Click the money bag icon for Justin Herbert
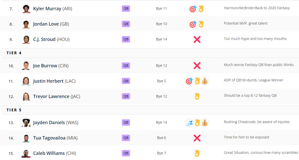Image resolution: width=299 pixels, height=160 pixels. pos(205,81)
